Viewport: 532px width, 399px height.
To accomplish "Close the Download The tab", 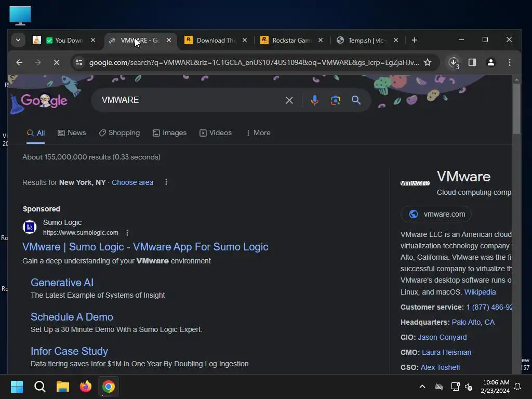I will [x=245, y=41].
